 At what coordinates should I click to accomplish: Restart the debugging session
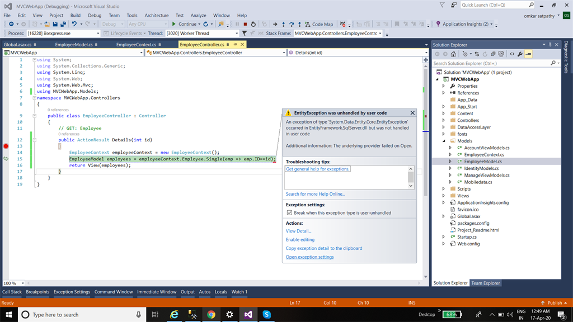click(253, 24)
